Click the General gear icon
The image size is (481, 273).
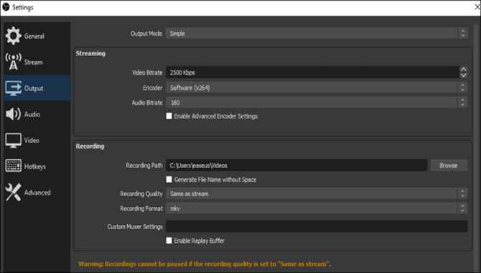click(x=13, y=36)
